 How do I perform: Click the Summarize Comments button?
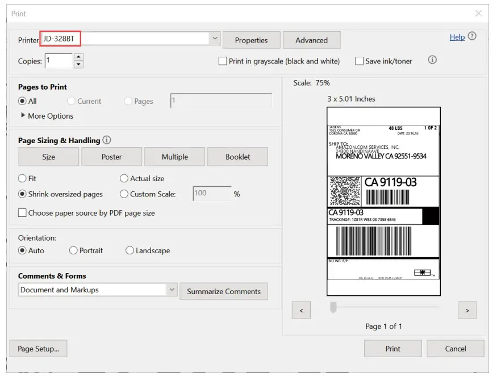(x=224, y=291)
